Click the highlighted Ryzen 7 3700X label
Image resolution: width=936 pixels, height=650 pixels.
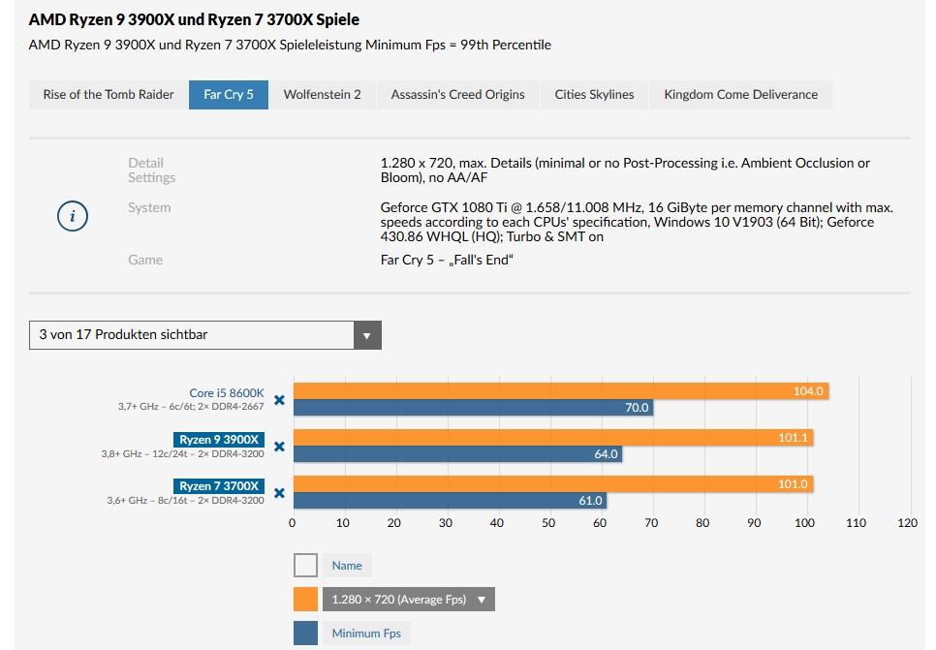[218, 486]
